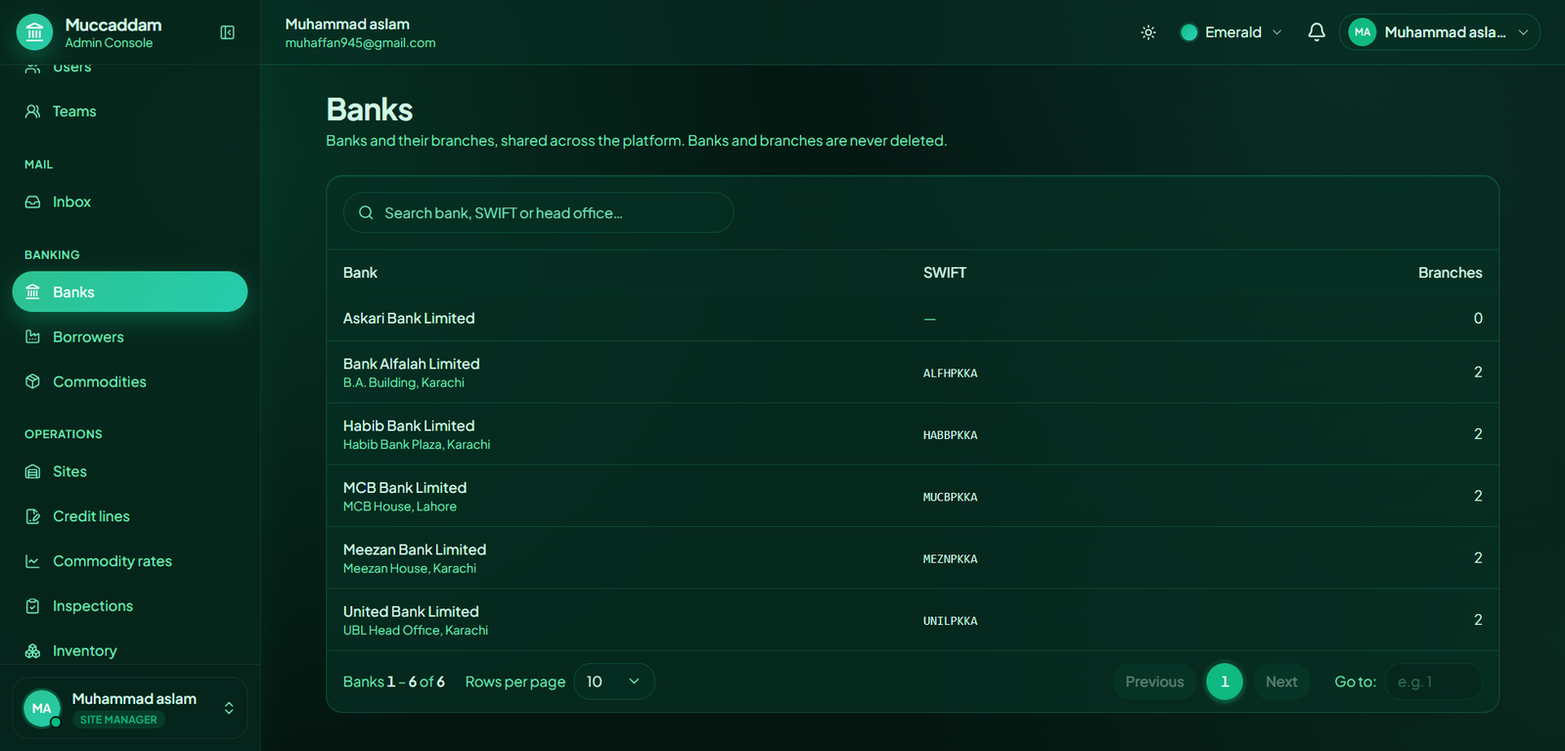
Task: Open the Sites page
Action: pyautogui.click(x=130, y=471)
